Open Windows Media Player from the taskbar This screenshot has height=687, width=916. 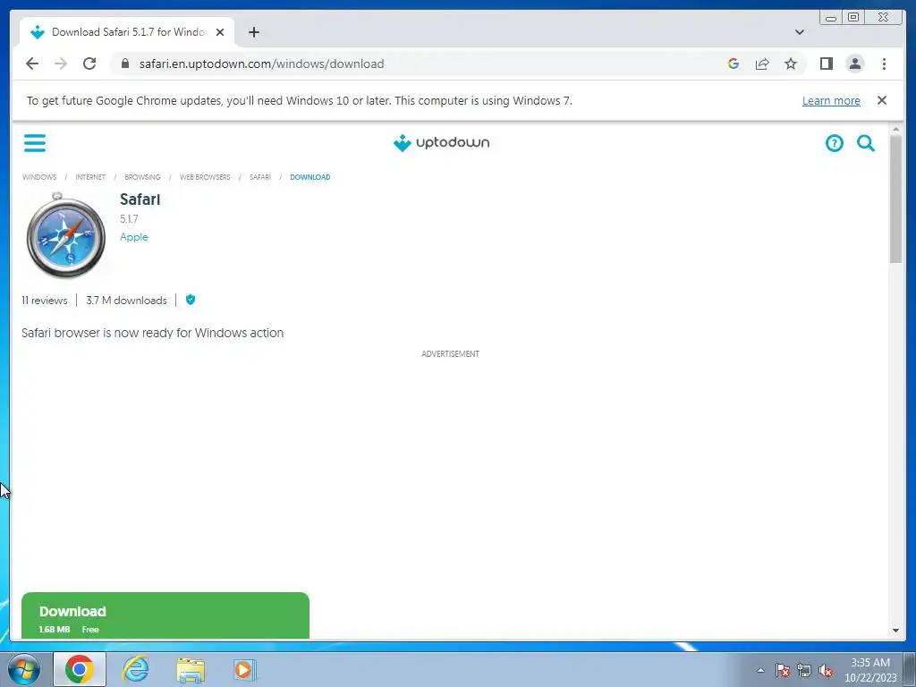coord(245,669)
